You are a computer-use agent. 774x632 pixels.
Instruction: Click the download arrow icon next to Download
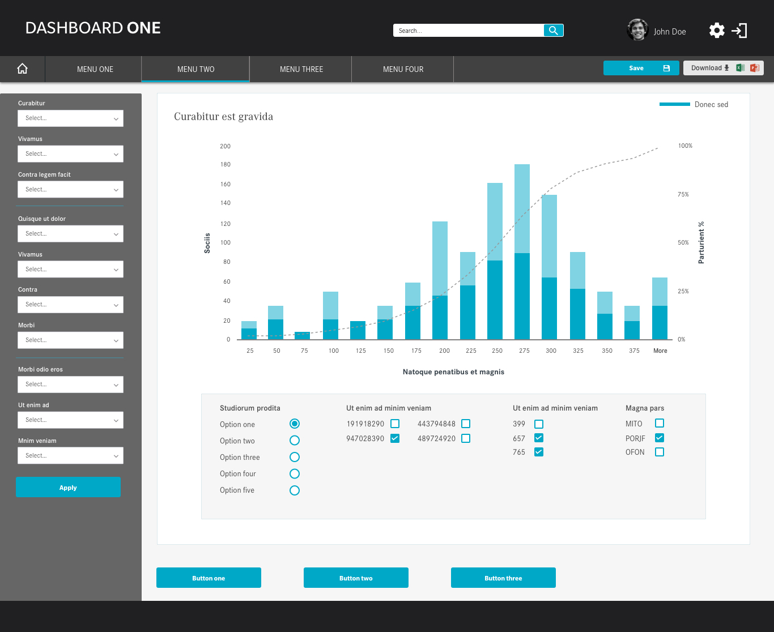pos(727,68)
